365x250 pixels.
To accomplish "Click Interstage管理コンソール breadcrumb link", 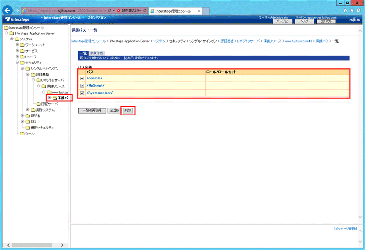I will [x=88, y=41].
